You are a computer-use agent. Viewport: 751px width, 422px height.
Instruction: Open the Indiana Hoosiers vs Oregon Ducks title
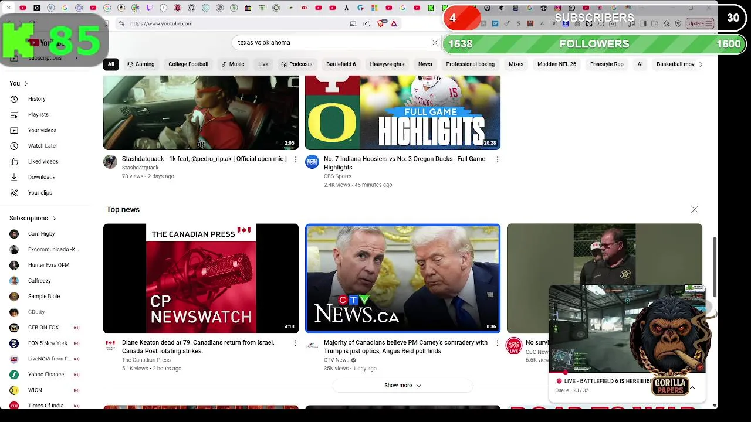click(x=404, y=163)
